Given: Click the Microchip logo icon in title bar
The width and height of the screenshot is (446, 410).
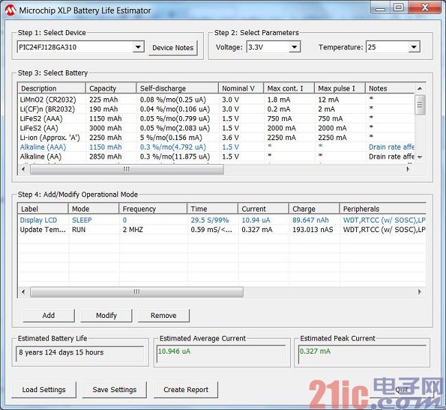Looking at the screenshot, I should tap(10, 10).
